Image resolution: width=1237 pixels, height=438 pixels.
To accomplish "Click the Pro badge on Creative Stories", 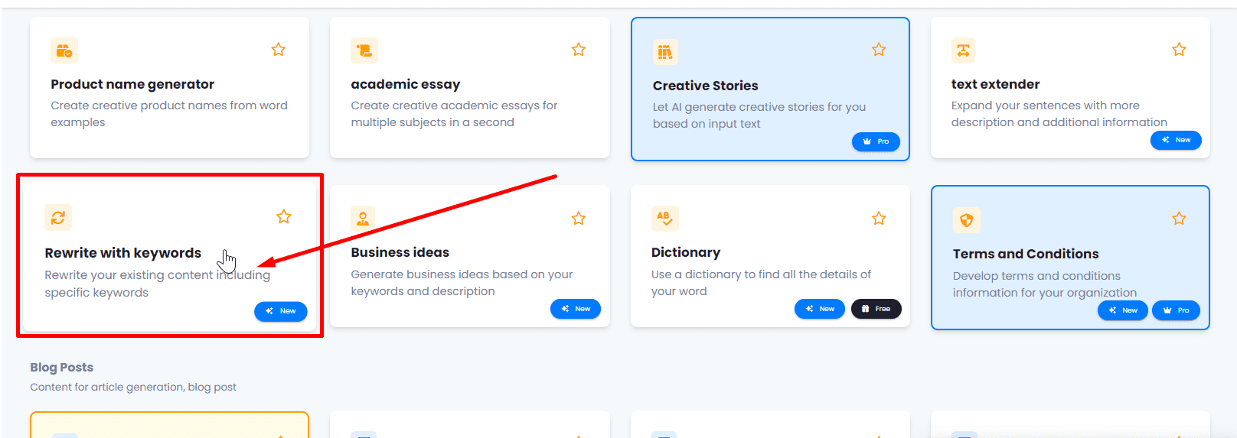I will [x=876, y=141].
